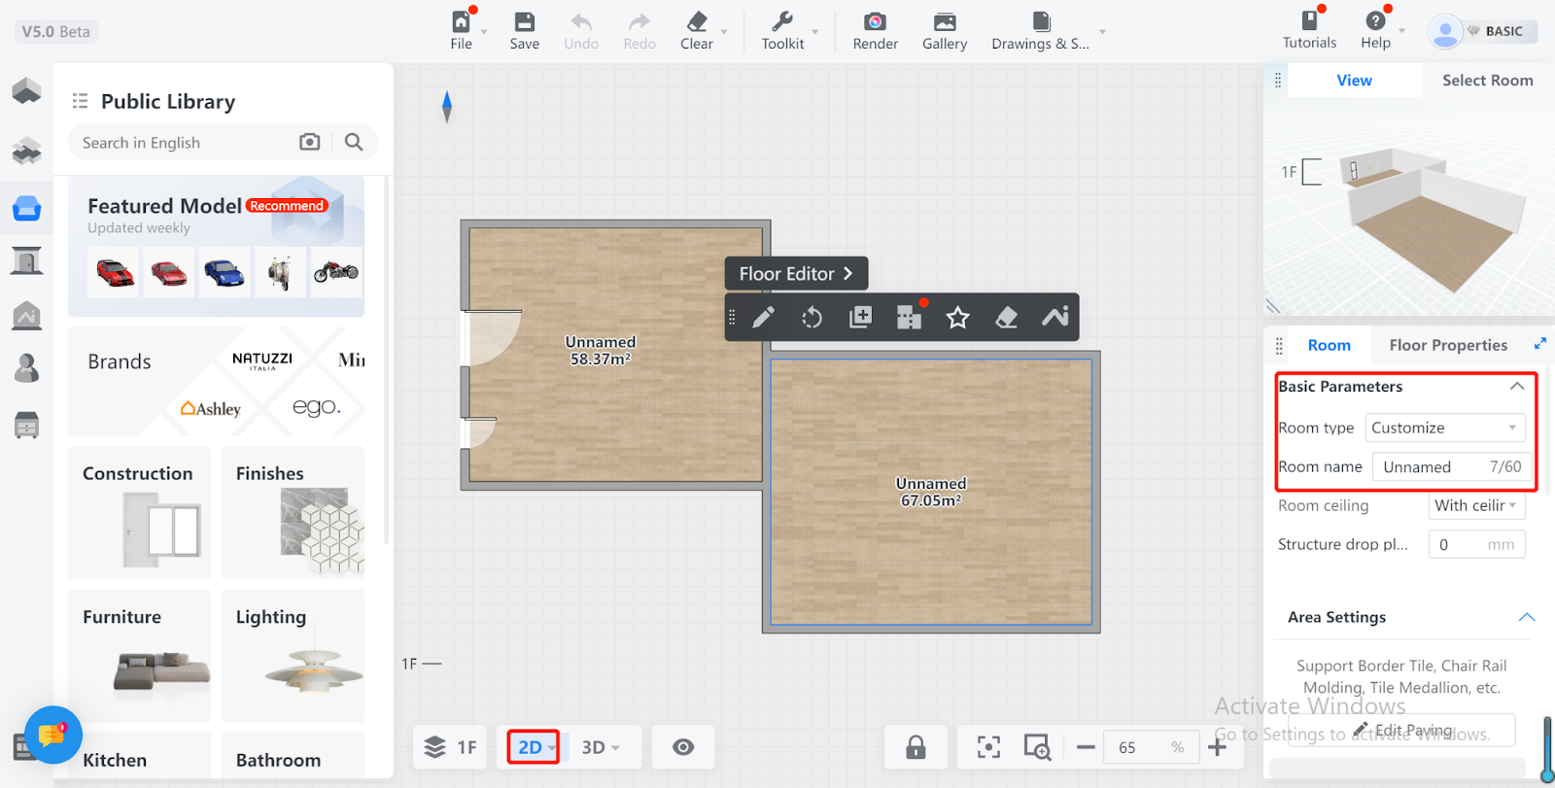Open the Render camera tool
1555x788 pixels.
pyautogui.click(x=875, y=31)
